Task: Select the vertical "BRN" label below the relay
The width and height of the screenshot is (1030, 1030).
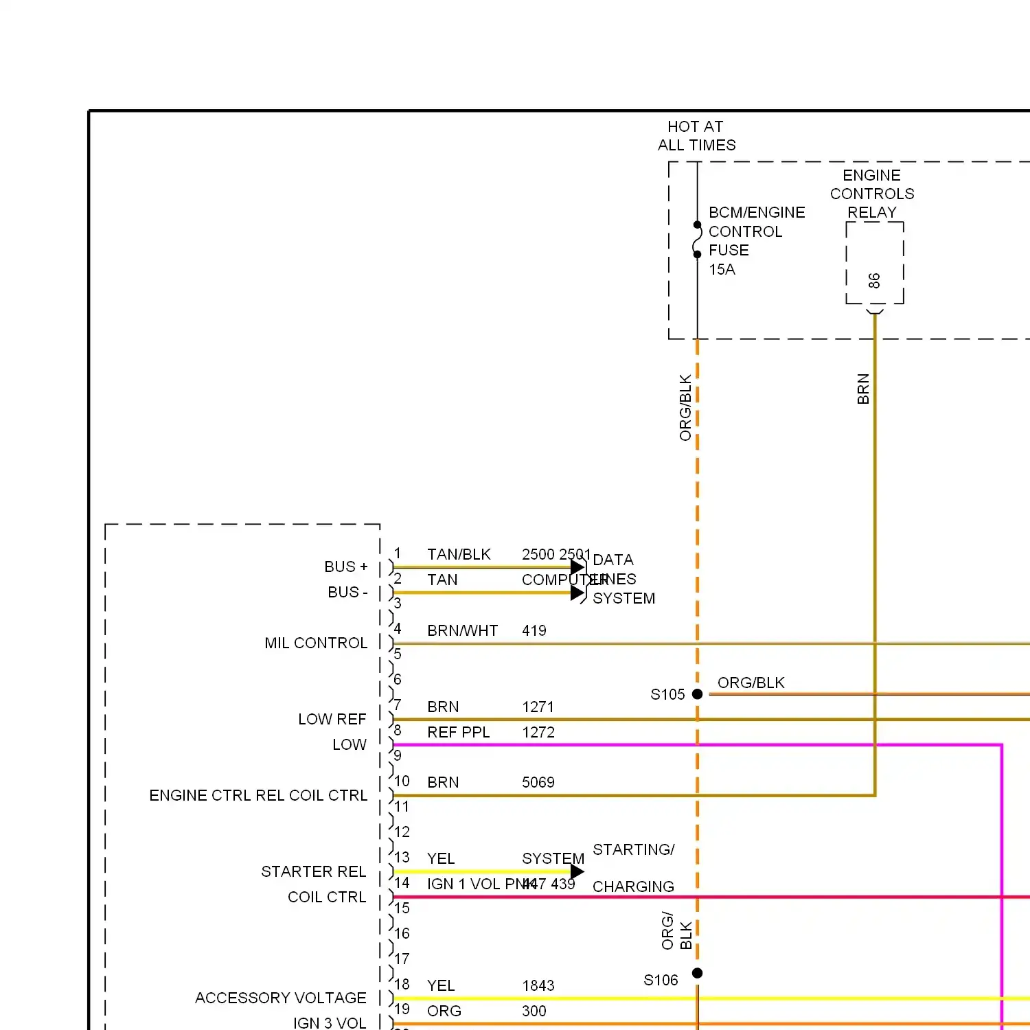Action: (x=863, y=389)
